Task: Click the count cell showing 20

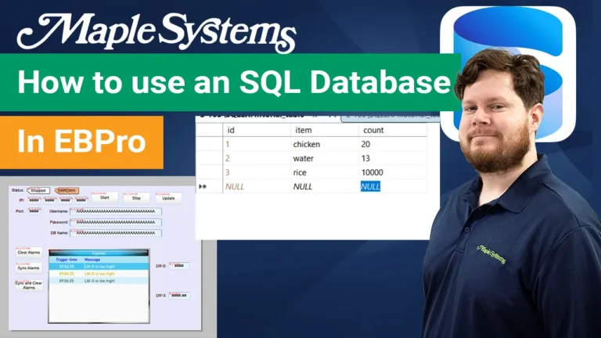Action: pos(393,144)
